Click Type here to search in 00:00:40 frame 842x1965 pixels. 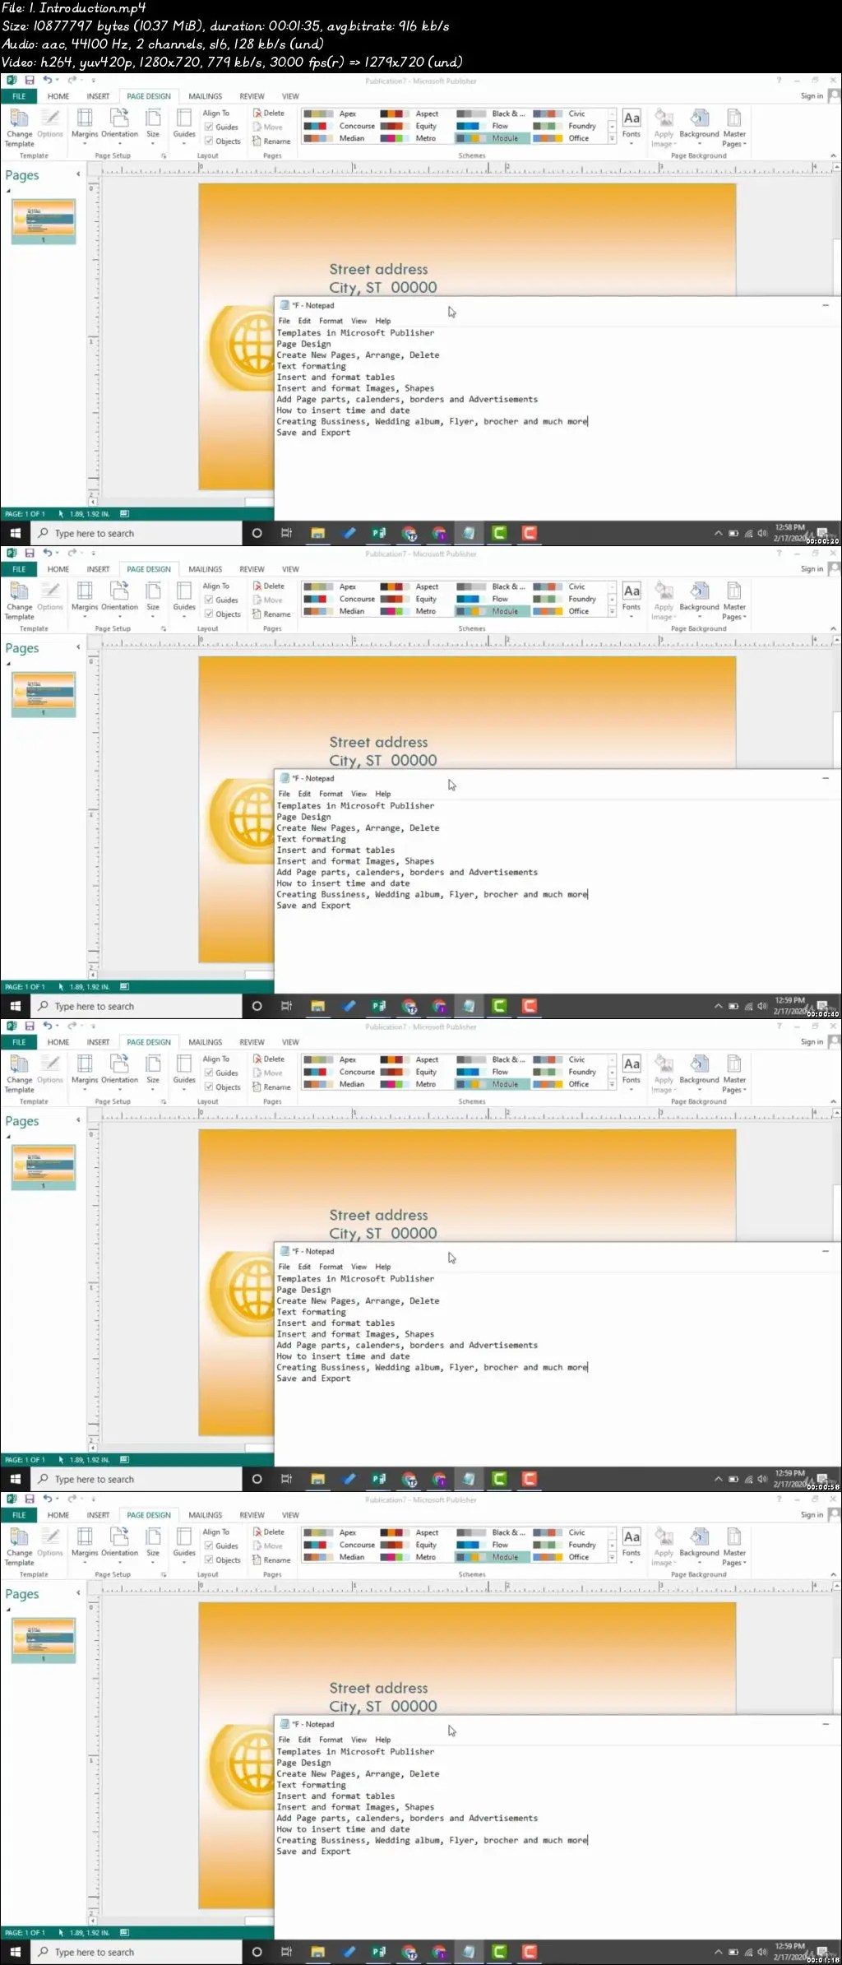pyautogui.click(x=136, y=1006)
